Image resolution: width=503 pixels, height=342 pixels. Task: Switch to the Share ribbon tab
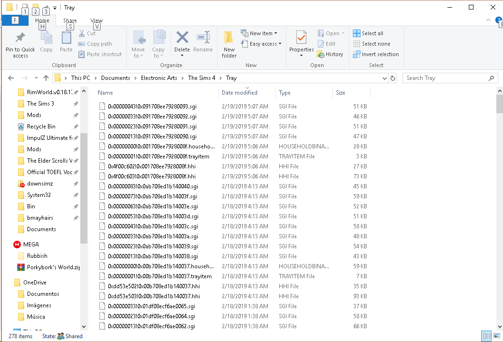[70, 20]
